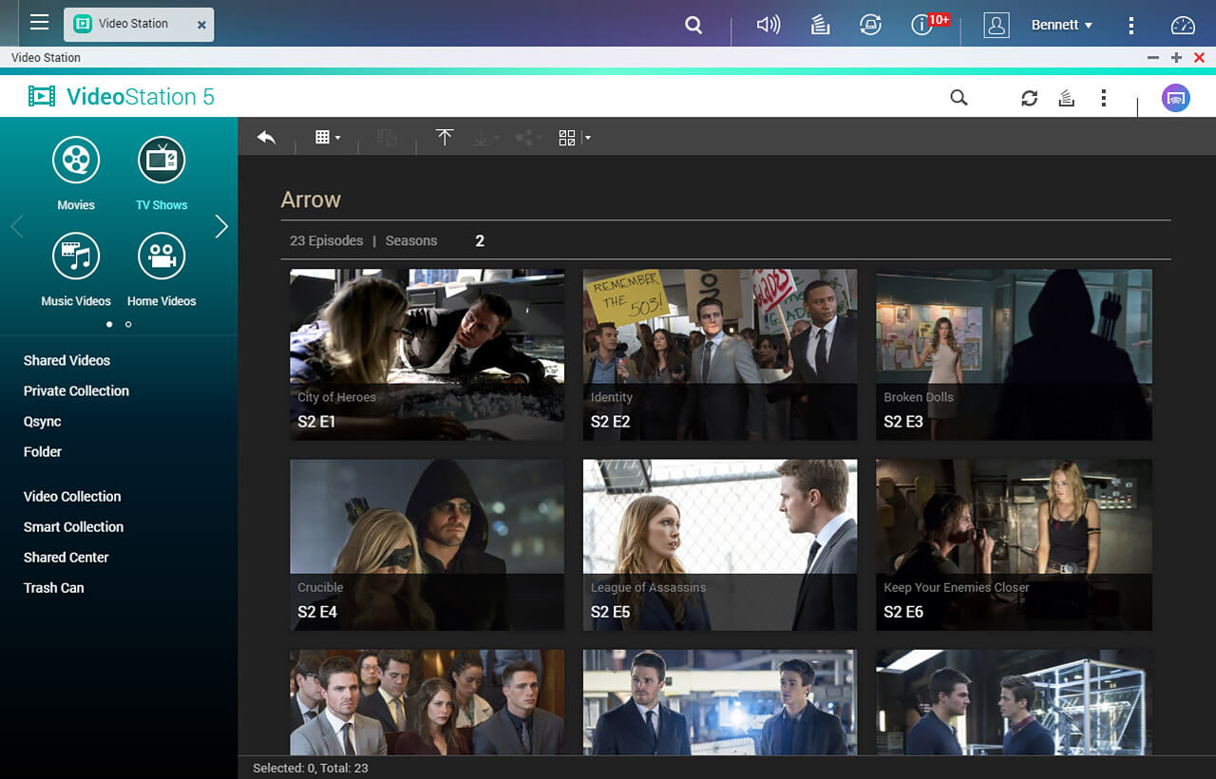Go back with the return arrow
The image size is (1216, 779).
(x=266, y=138)
